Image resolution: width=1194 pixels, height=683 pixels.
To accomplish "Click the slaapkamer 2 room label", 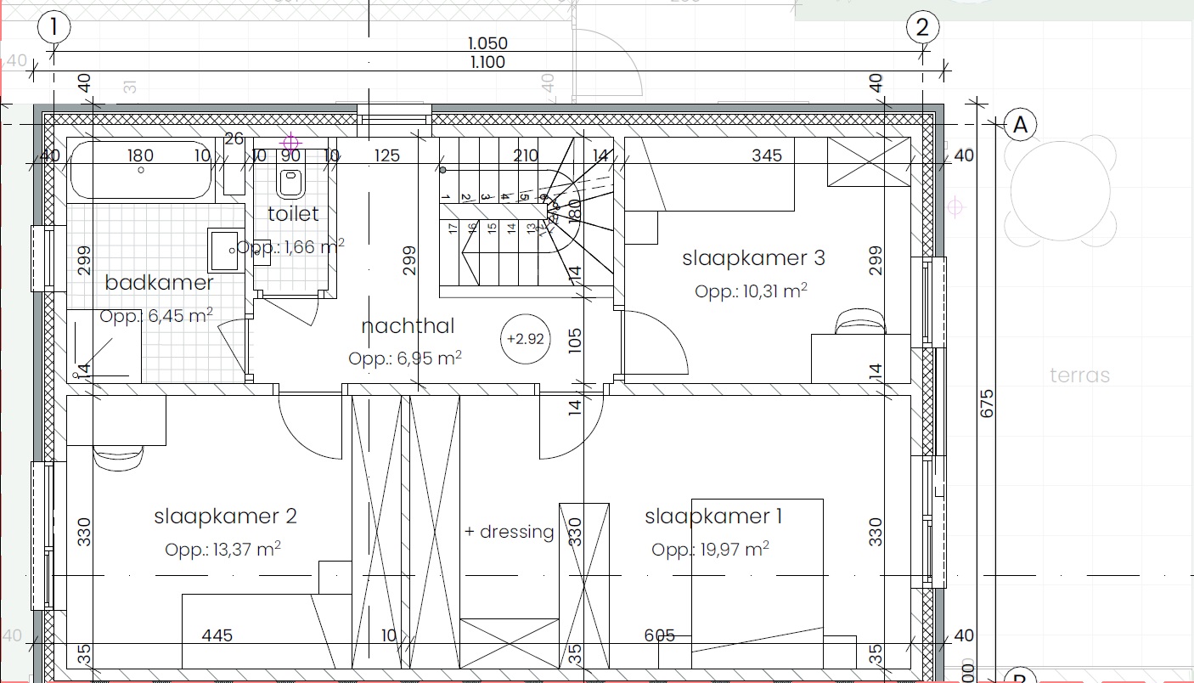I will coord(225,516).
